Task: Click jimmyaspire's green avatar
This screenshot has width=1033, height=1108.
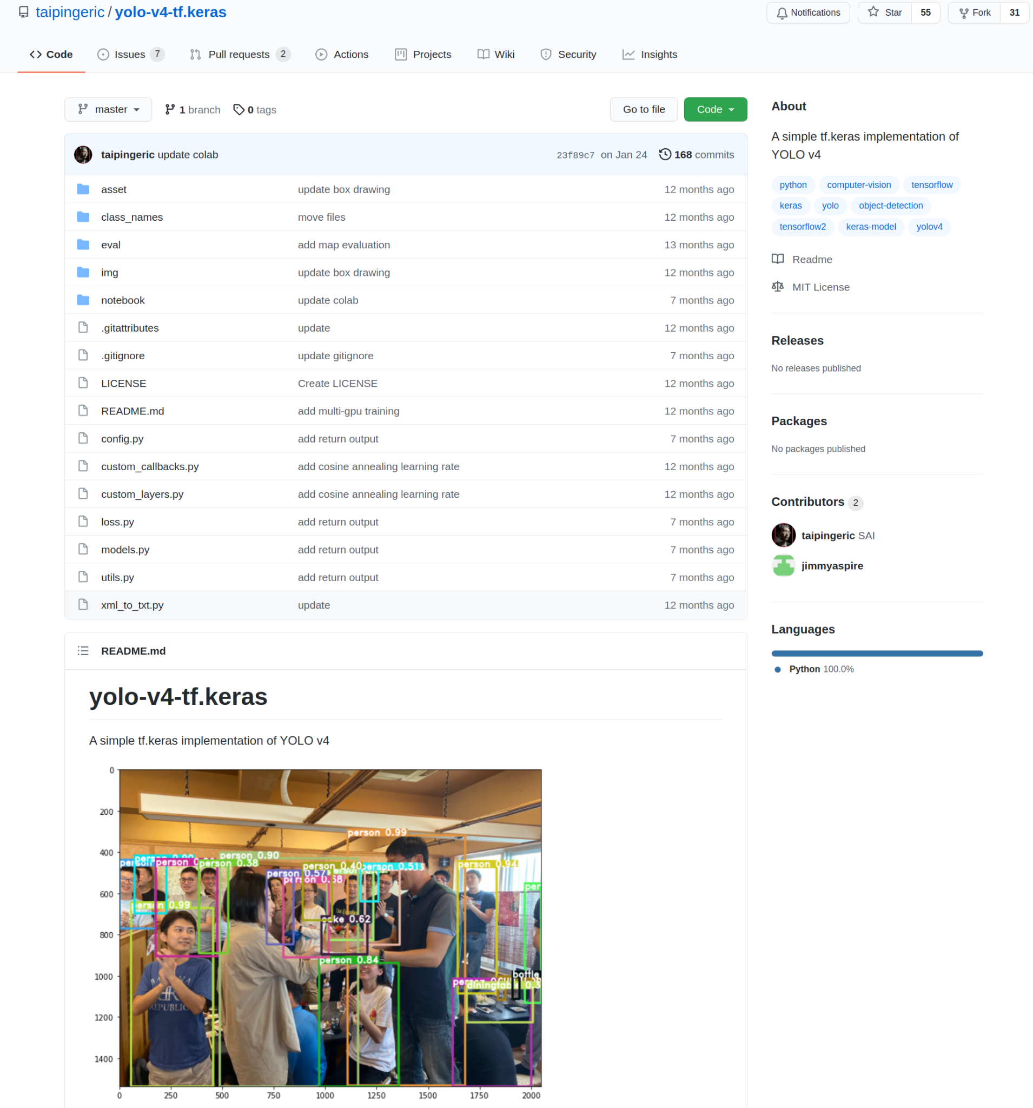Action: point(783,566)
